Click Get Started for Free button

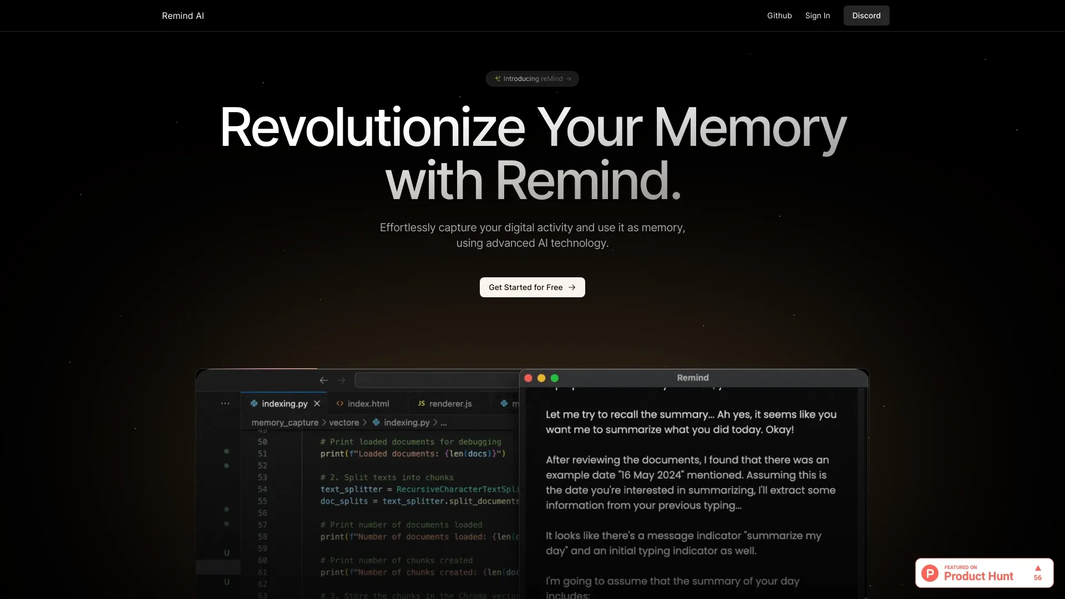[x=532, y=287]
